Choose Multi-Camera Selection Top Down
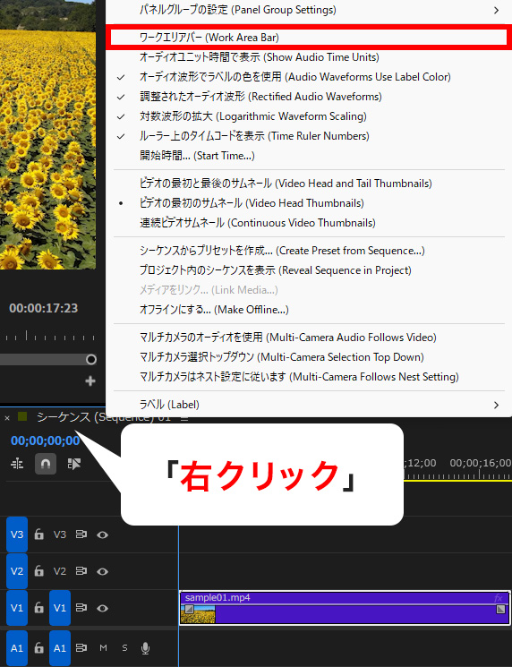The width and height of the screenshot is (512, 667). click(309, 357)
